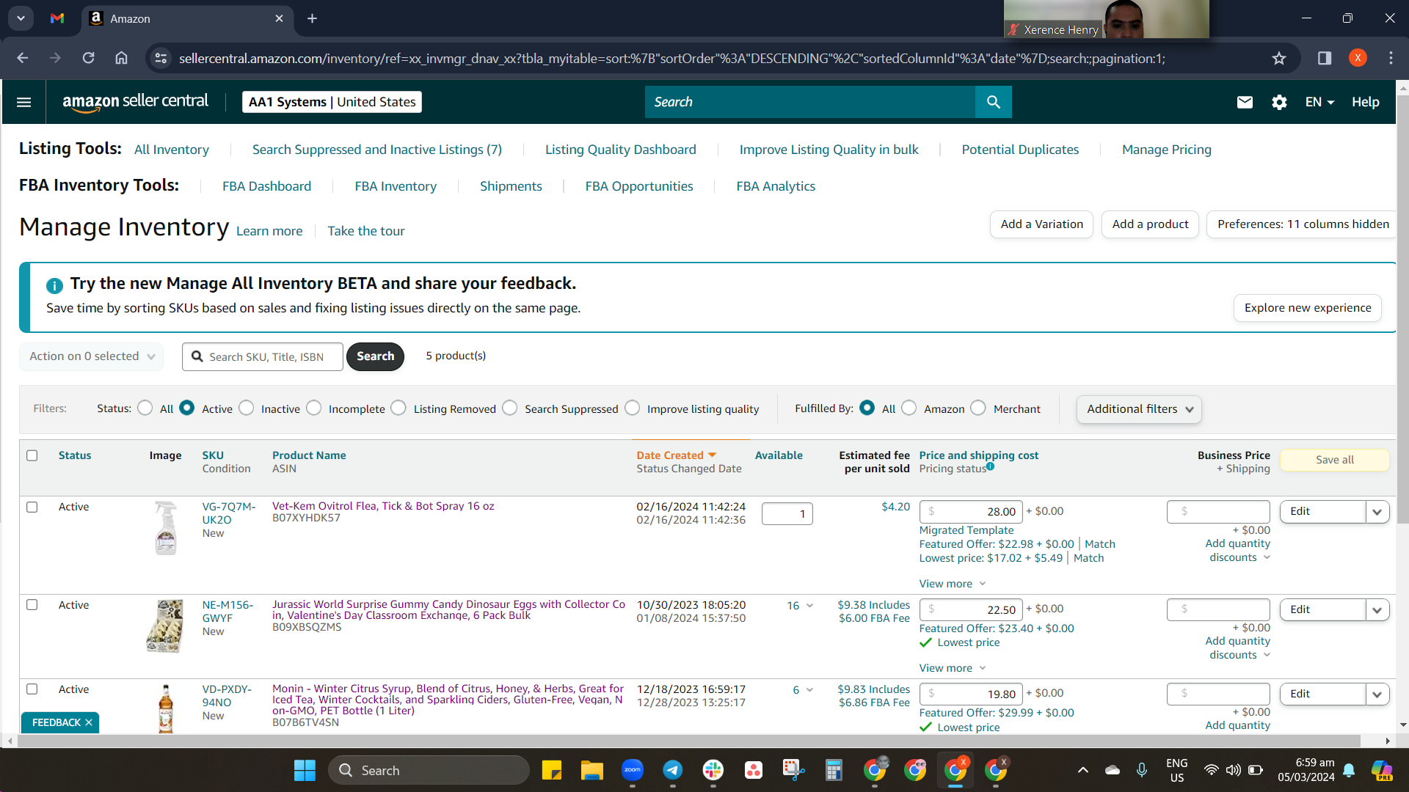The width and height of the screenshot is (1409, 792).
Task: Click the Add a Variation button
Action: (x=1041, y=224)
